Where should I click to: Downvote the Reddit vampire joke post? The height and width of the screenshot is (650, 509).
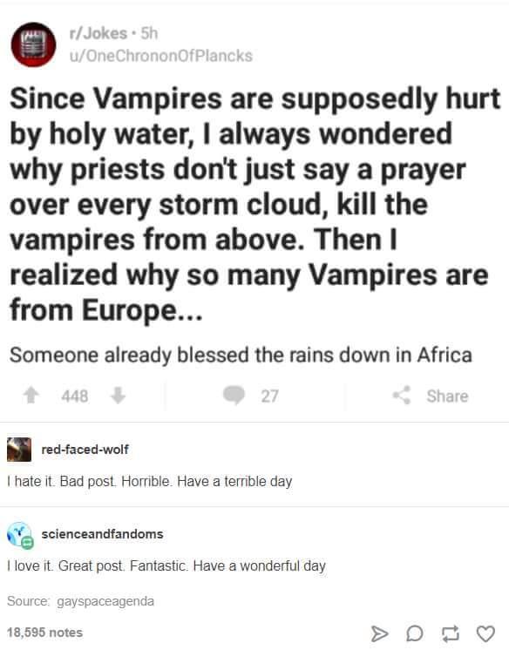(x=119, y=395)
